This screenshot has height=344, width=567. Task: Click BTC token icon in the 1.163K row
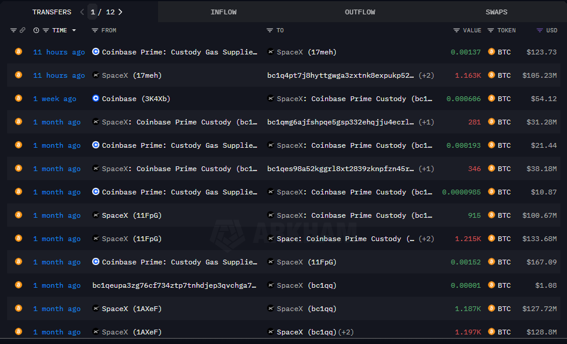[492, 75]
